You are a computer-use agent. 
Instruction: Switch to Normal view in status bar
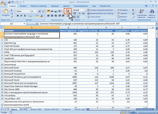pyautogui.click(x=123, y=112)
